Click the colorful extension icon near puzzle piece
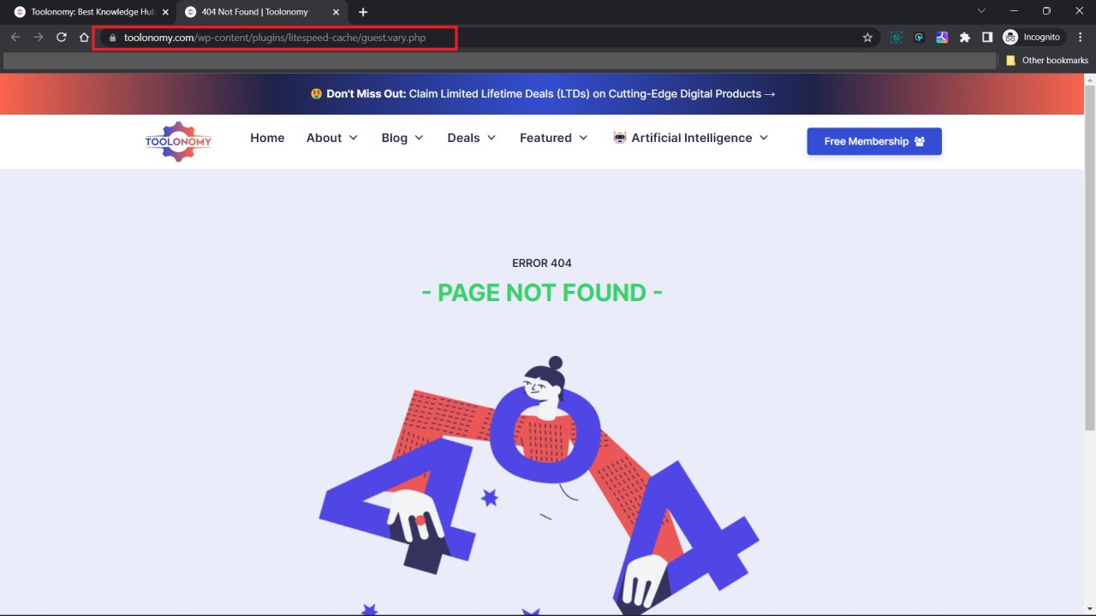Viewport: 1096px width, 616px height. (x=942, y=37)
